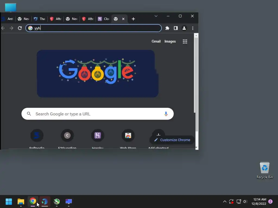Open the monitor app in taskbar
Viewport: 278px width, 208px height.
tap(69, 201)
